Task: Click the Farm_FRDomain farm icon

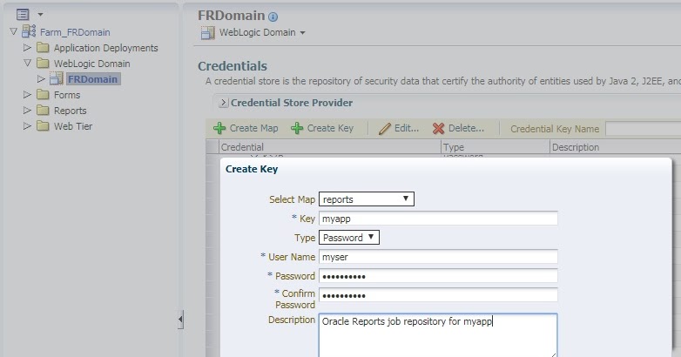Action: (x=29, y=31)
